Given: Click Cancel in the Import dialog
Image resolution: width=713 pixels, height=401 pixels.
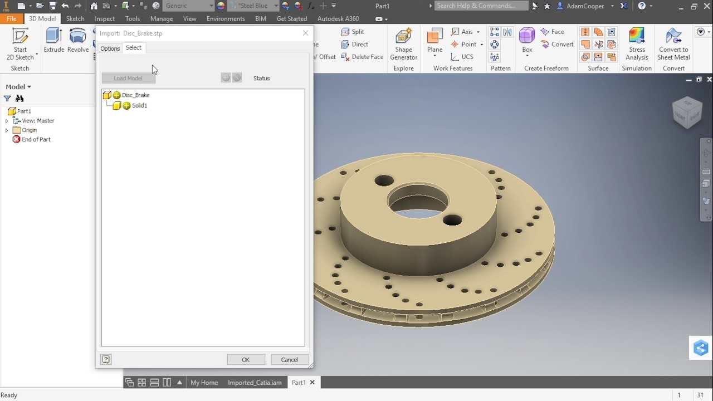Looking at the screenshot, I should click(x=290, y=360).
